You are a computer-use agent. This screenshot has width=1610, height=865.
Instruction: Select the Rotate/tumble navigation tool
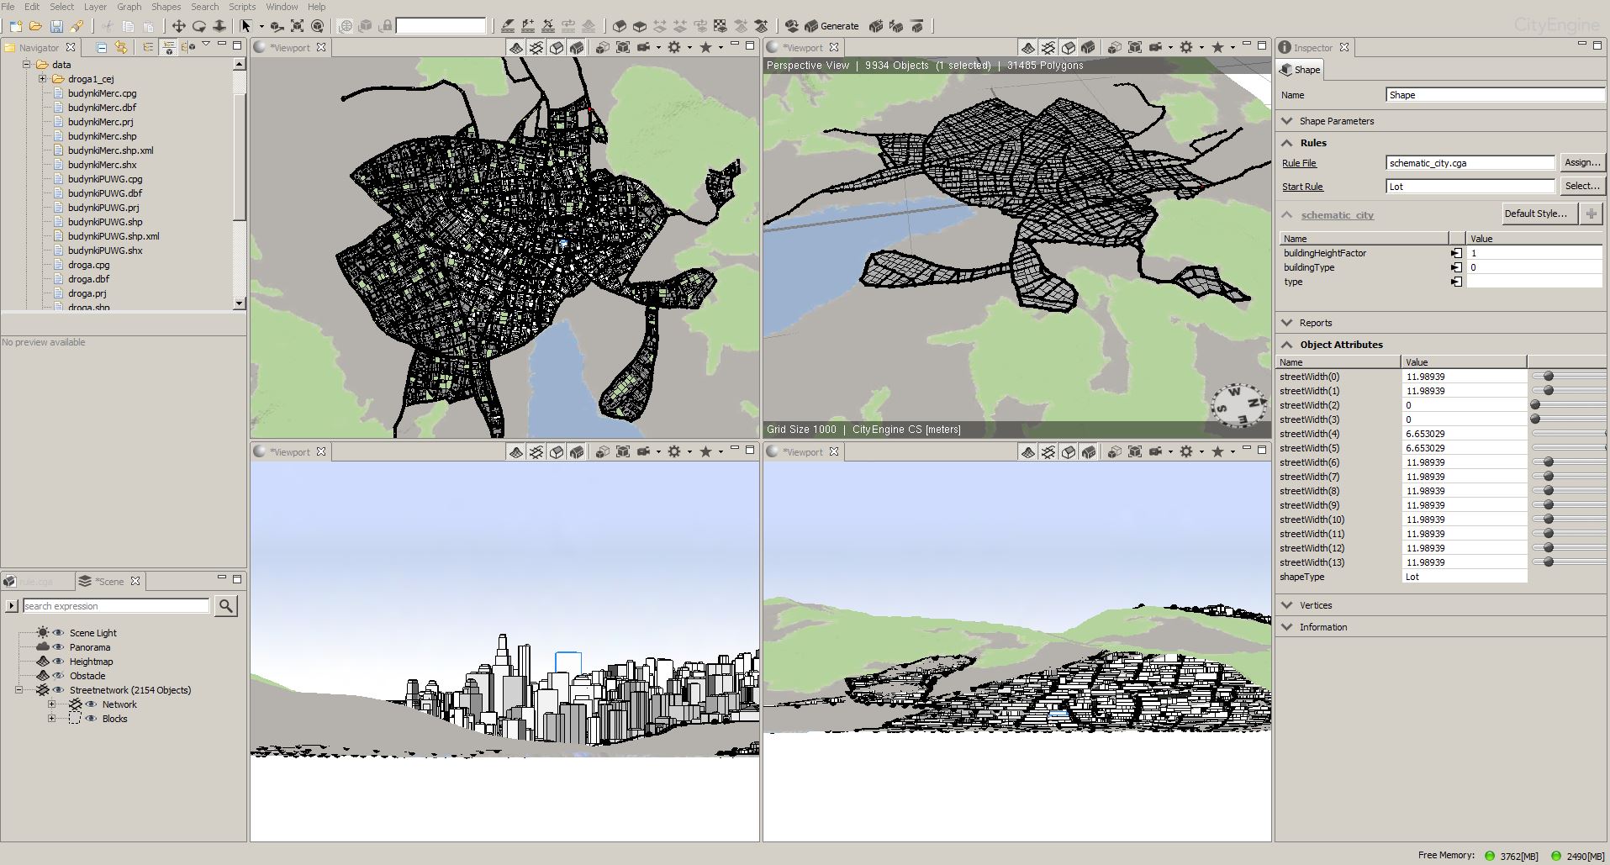[199, 26]
